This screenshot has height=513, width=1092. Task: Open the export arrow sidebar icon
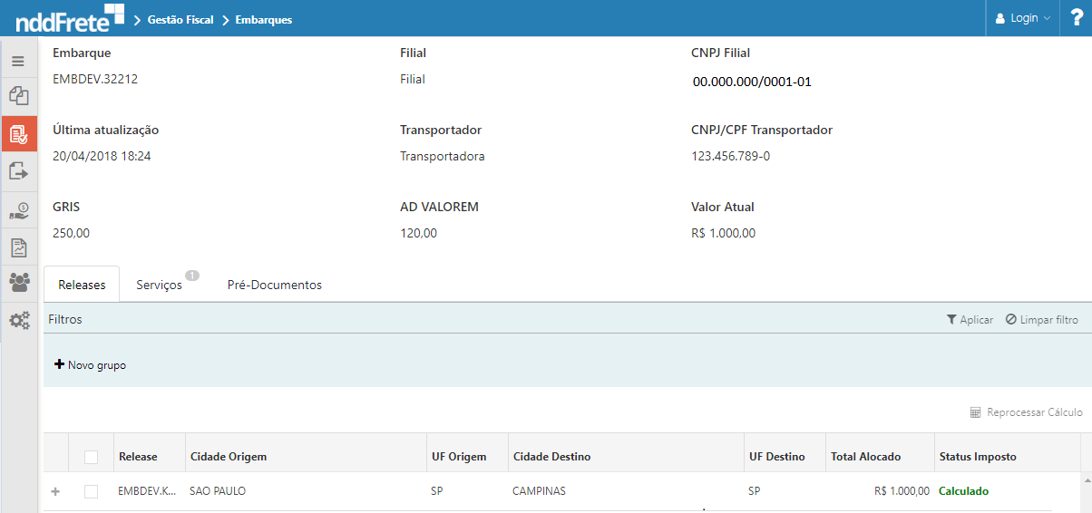point(18,170)
